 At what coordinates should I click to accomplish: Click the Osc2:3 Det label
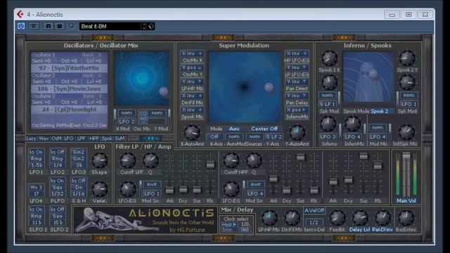95,125
